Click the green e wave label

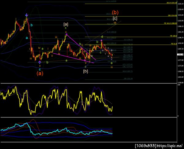coord(112,63)
